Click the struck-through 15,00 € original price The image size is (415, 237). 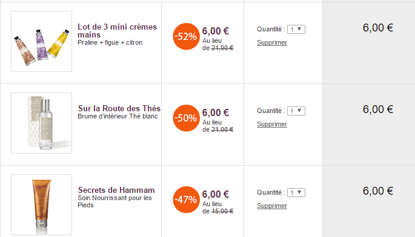pos(222,211)
